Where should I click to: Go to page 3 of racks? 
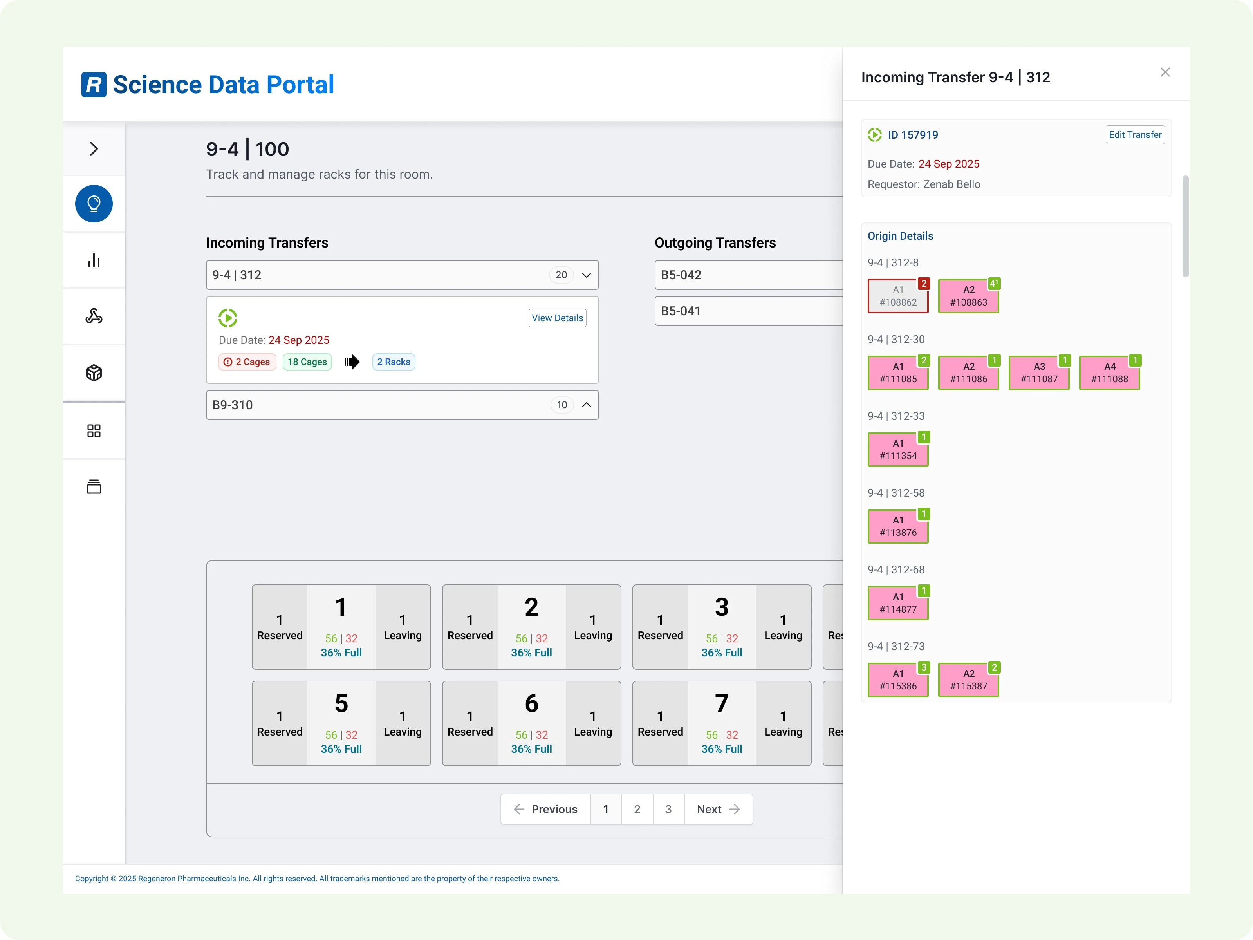point(668,809)
